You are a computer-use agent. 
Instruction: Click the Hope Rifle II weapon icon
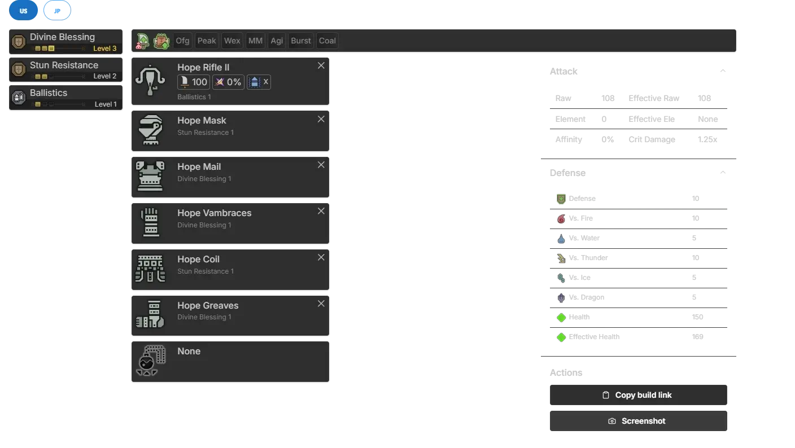point(150,81)
